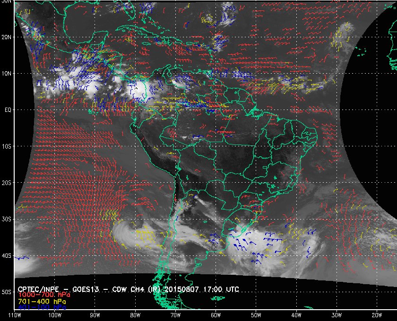Click the 100W longitude axis label
Screen dimensions: 397x321
click(x=55, y=315)
